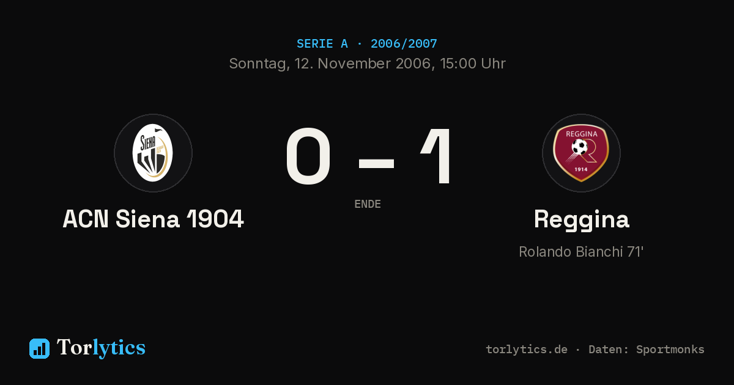The width and height of the screenshot is (734, 385).
Task: Open the torlytics.de website text
Action: (527, 350)
